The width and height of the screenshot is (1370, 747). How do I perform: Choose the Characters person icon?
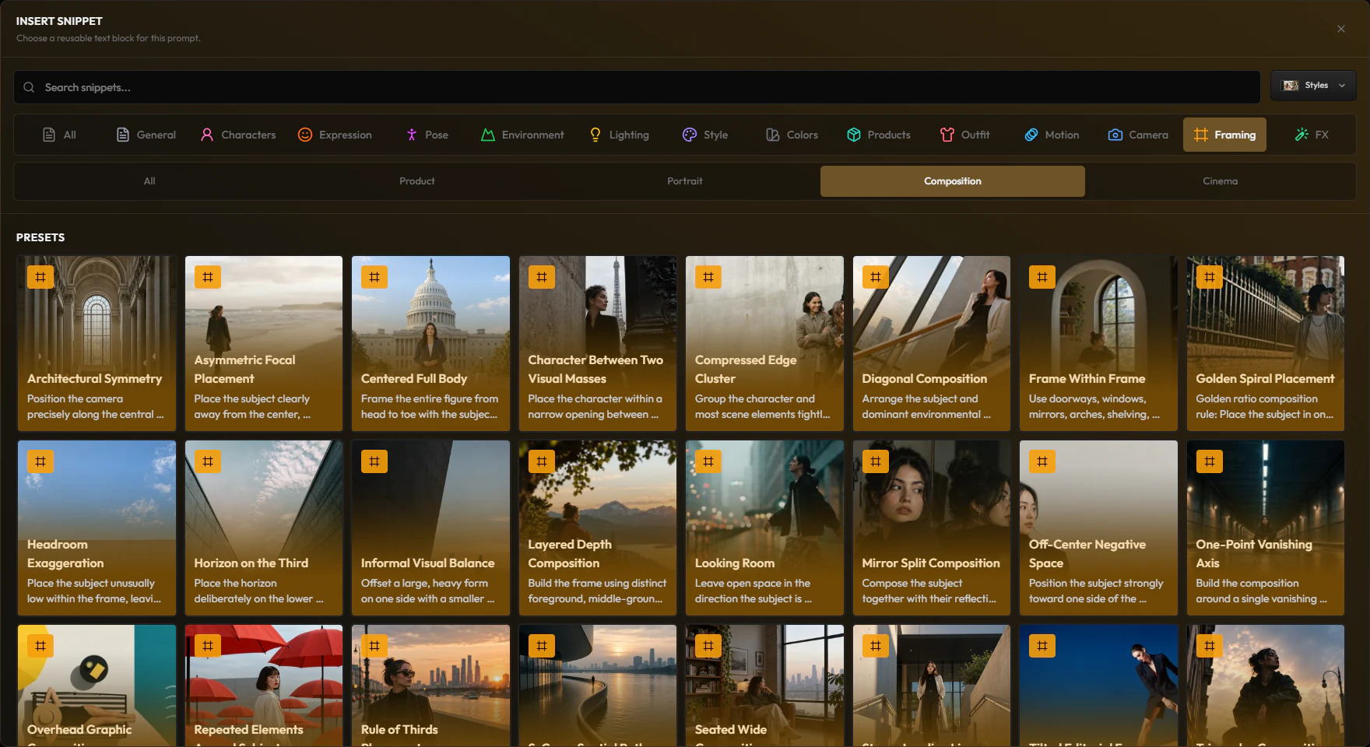tap(207, 135)
